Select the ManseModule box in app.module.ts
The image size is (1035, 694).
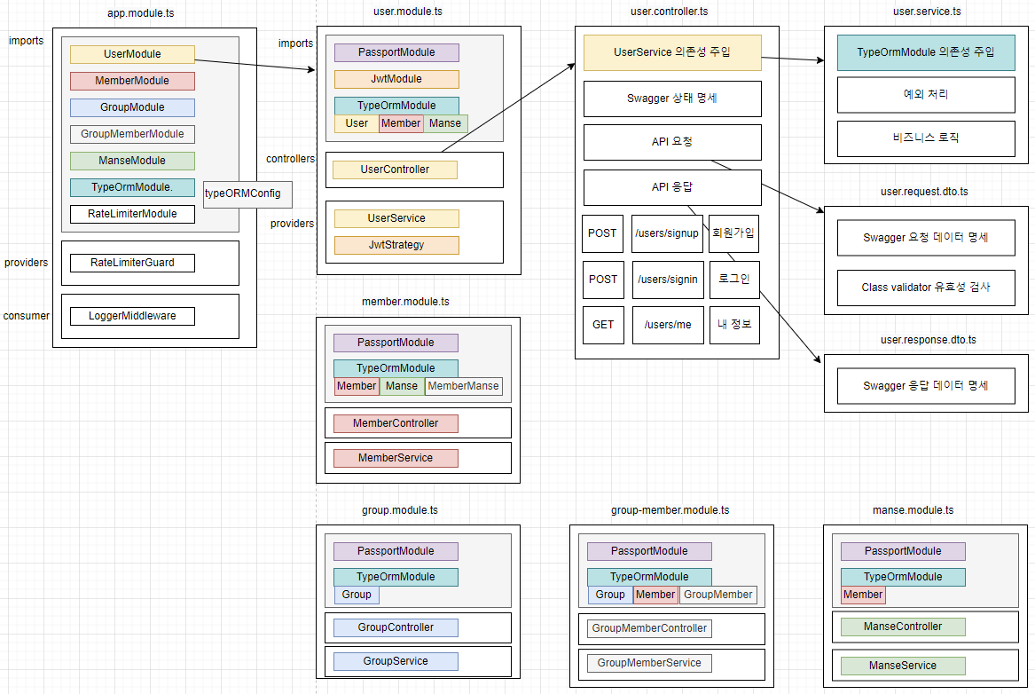[x=132, y=161]
